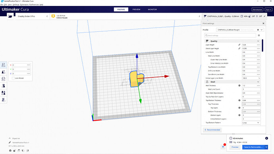This screenshot has width=274, height=154.
Task: Switch to the PREVIEW stage
Action: 136,10
